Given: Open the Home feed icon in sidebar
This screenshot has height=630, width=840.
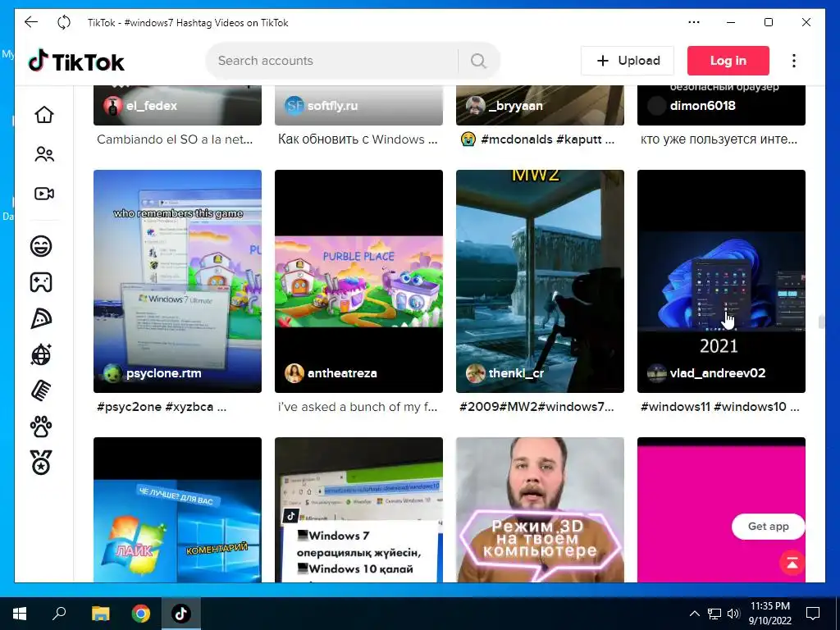Looking at the screenshot, I should (x=44, y=114).
